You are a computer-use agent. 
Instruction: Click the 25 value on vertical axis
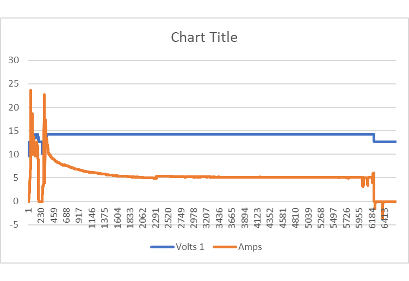pos(14,83)
